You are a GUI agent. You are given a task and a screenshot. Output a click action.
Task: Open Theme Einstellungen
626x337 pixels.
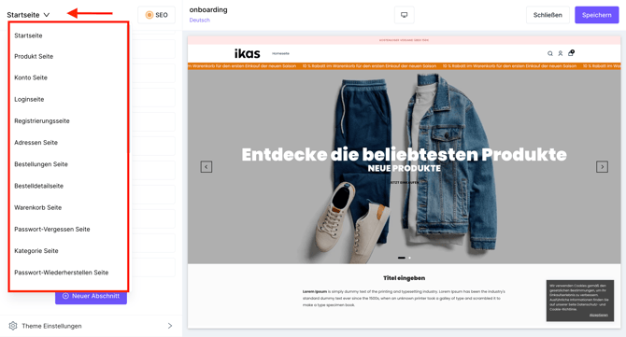pyautogui.click(x=91, y=326)
